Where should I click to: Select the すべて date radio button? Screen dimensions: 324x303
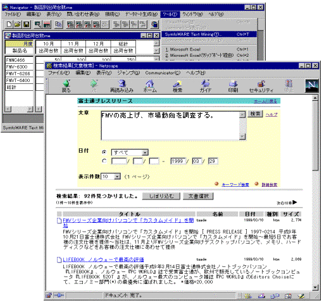104,152
